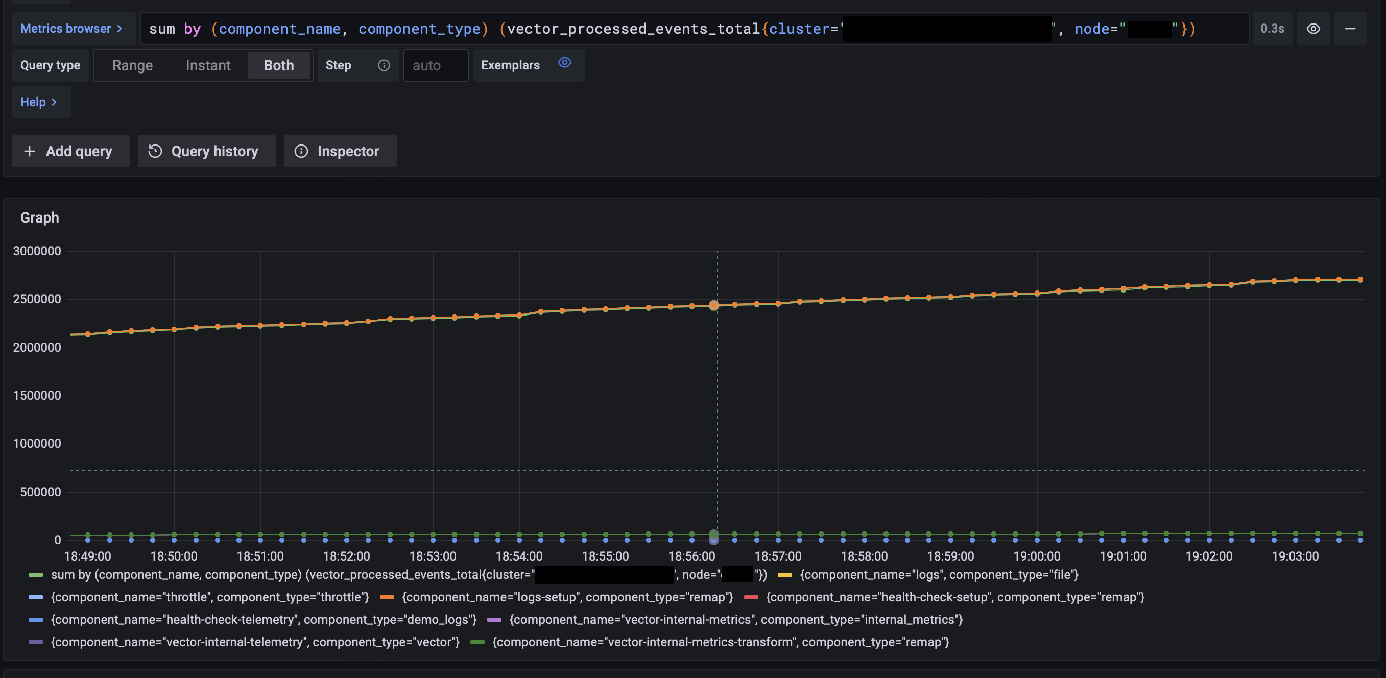This screenshot has width=1386, height=678.
Task: Click the info icon on the Inspector button
Action: pos(301,151)
